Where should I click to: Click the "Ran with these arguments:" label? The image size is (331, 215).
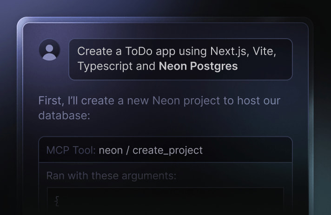[111, 176]
